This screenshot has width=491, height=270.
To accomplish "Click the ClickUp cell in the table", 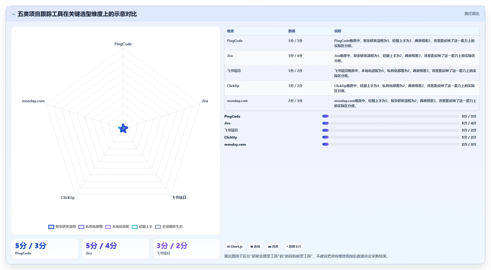I will pyautogui.click(x=233, y=86).
